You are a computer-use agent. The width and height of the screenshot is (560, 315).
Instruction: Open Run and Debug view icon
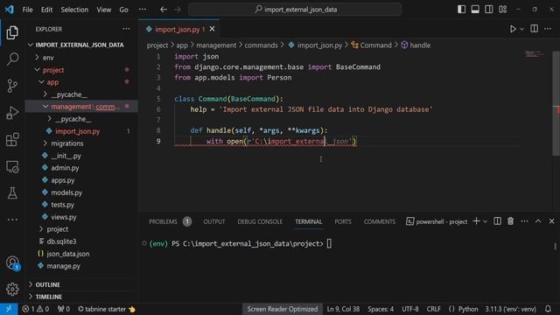pos(12,113)
